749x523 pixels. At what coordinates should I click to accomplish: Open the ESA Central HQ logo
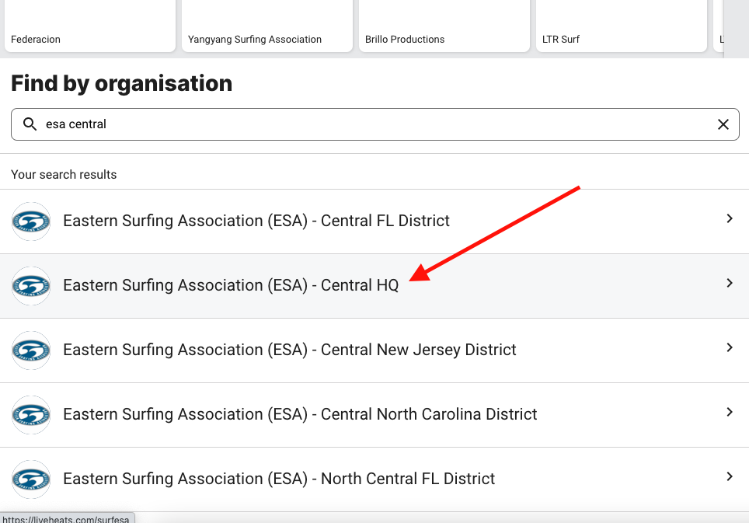[31, 286]
